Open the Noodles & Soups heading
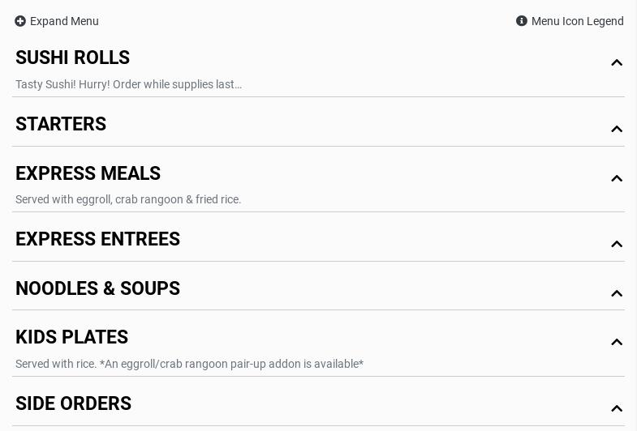The width and height of the screenshot is (637, 431). click(97, 288)
